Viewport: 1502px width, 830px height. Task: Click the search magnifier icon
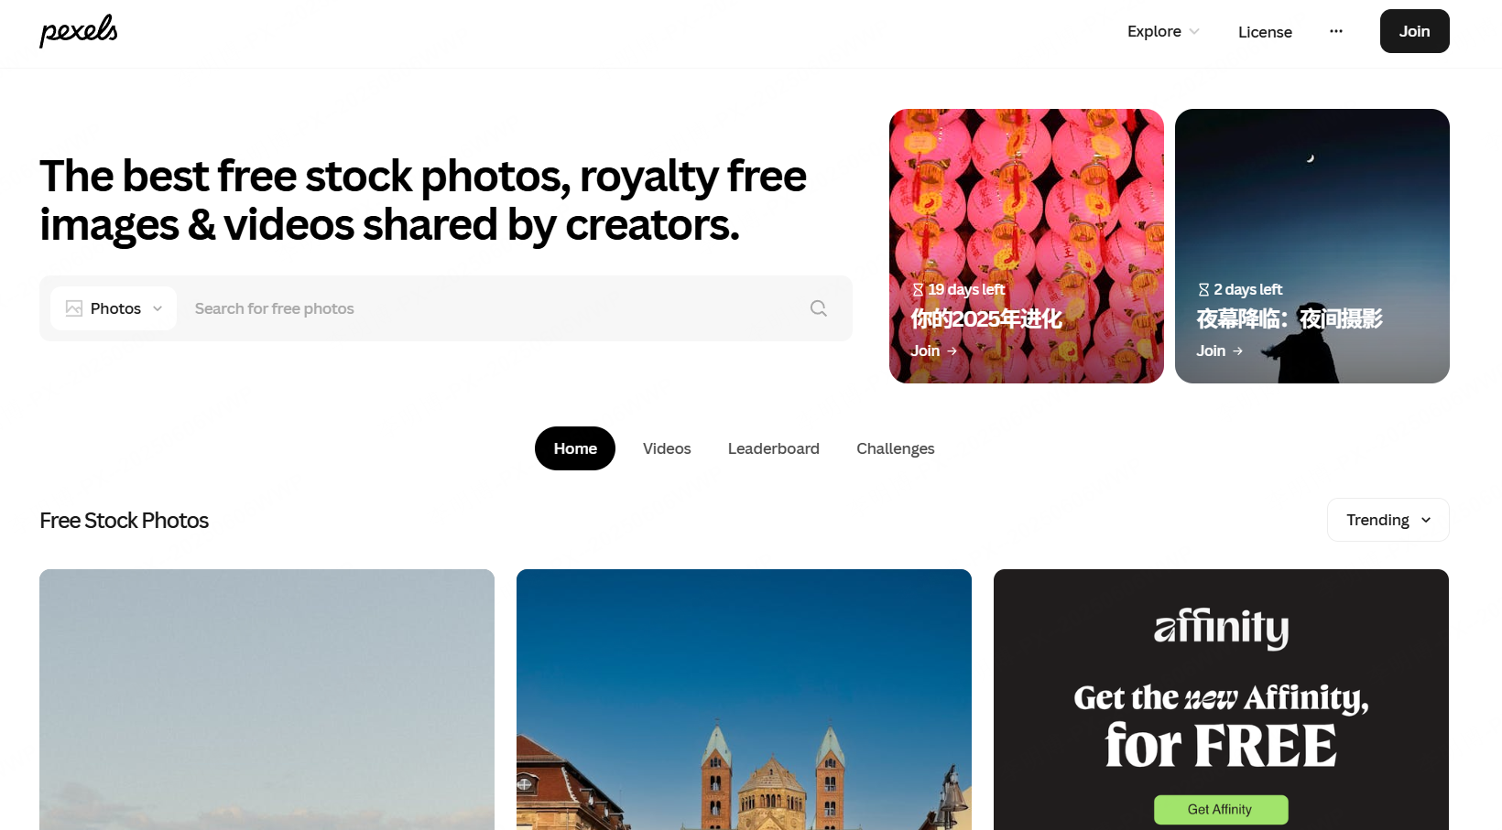[x=819, y=308]
